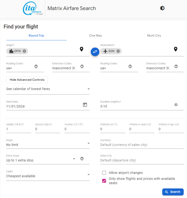
Task: Swap origin and destination
Action: pos(95,52)
